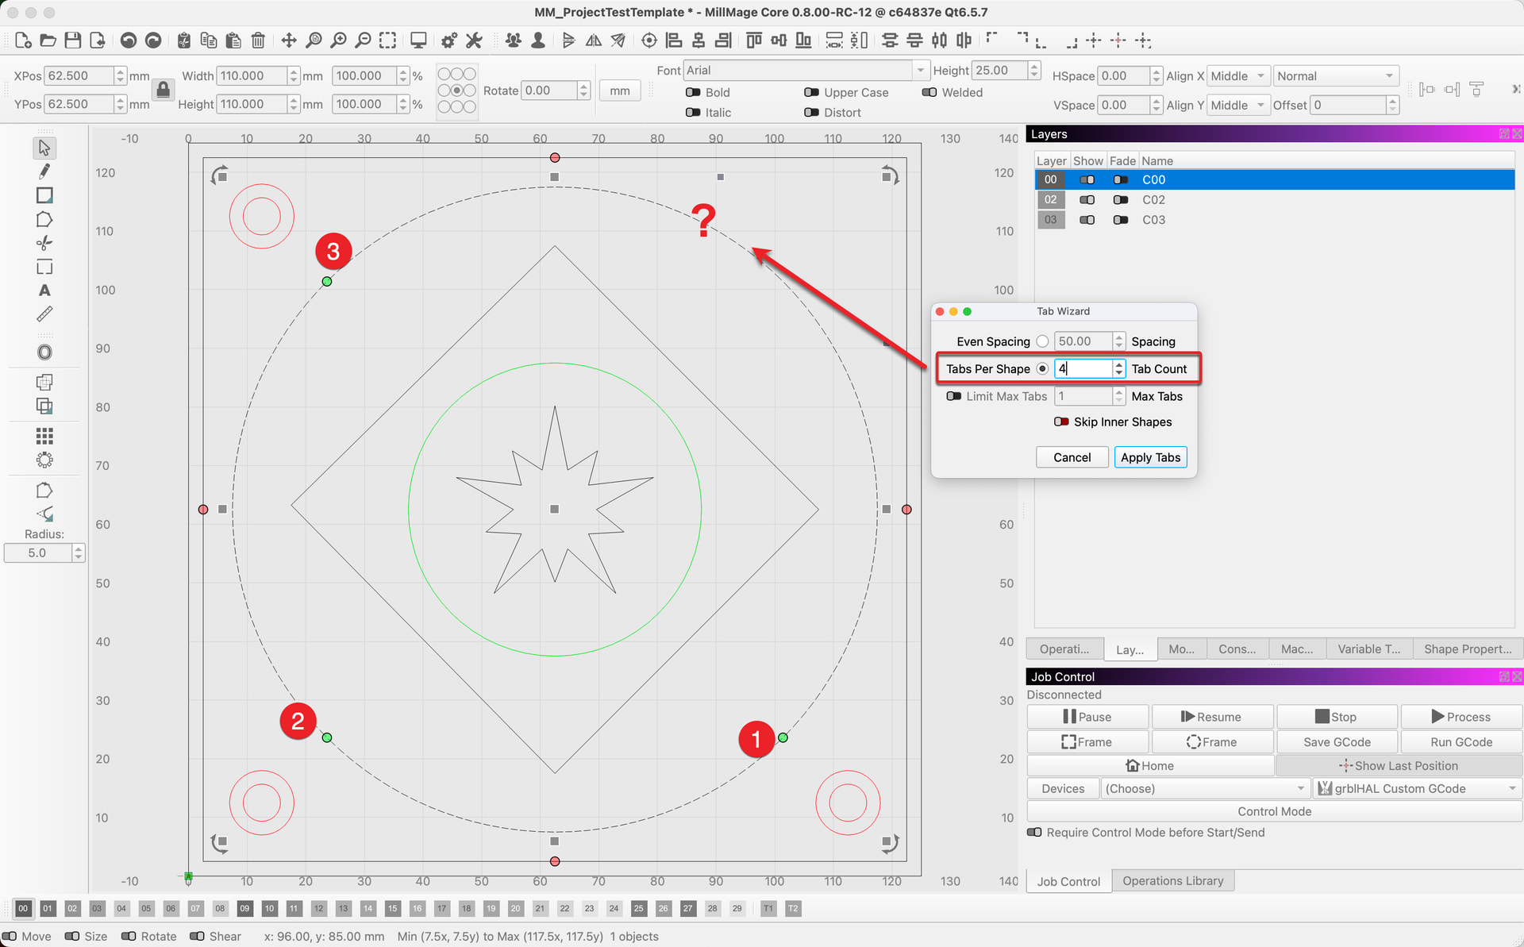
Task: Select the pencil draw lines tool
Action: coord(44,171)
